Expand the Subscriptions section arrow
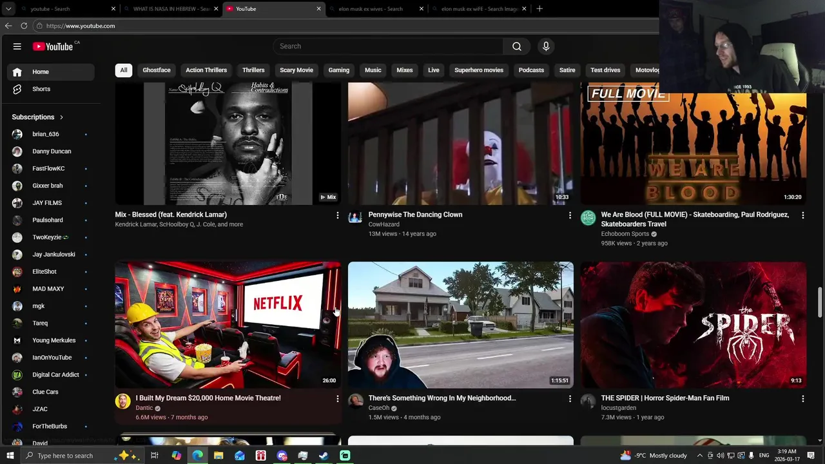The height and width of the screenshot is (464, 825). pos(61,117)
